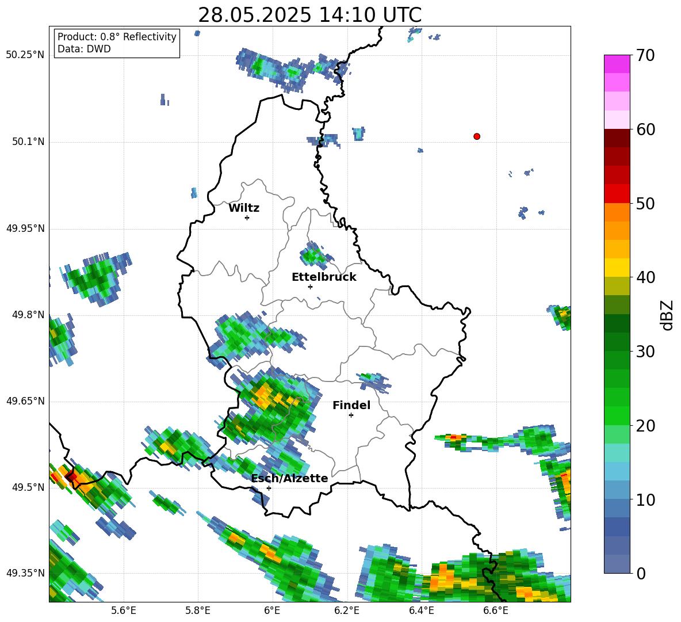Click the red radar site dot
Screen dimensions: 681x622
(477, 136)
